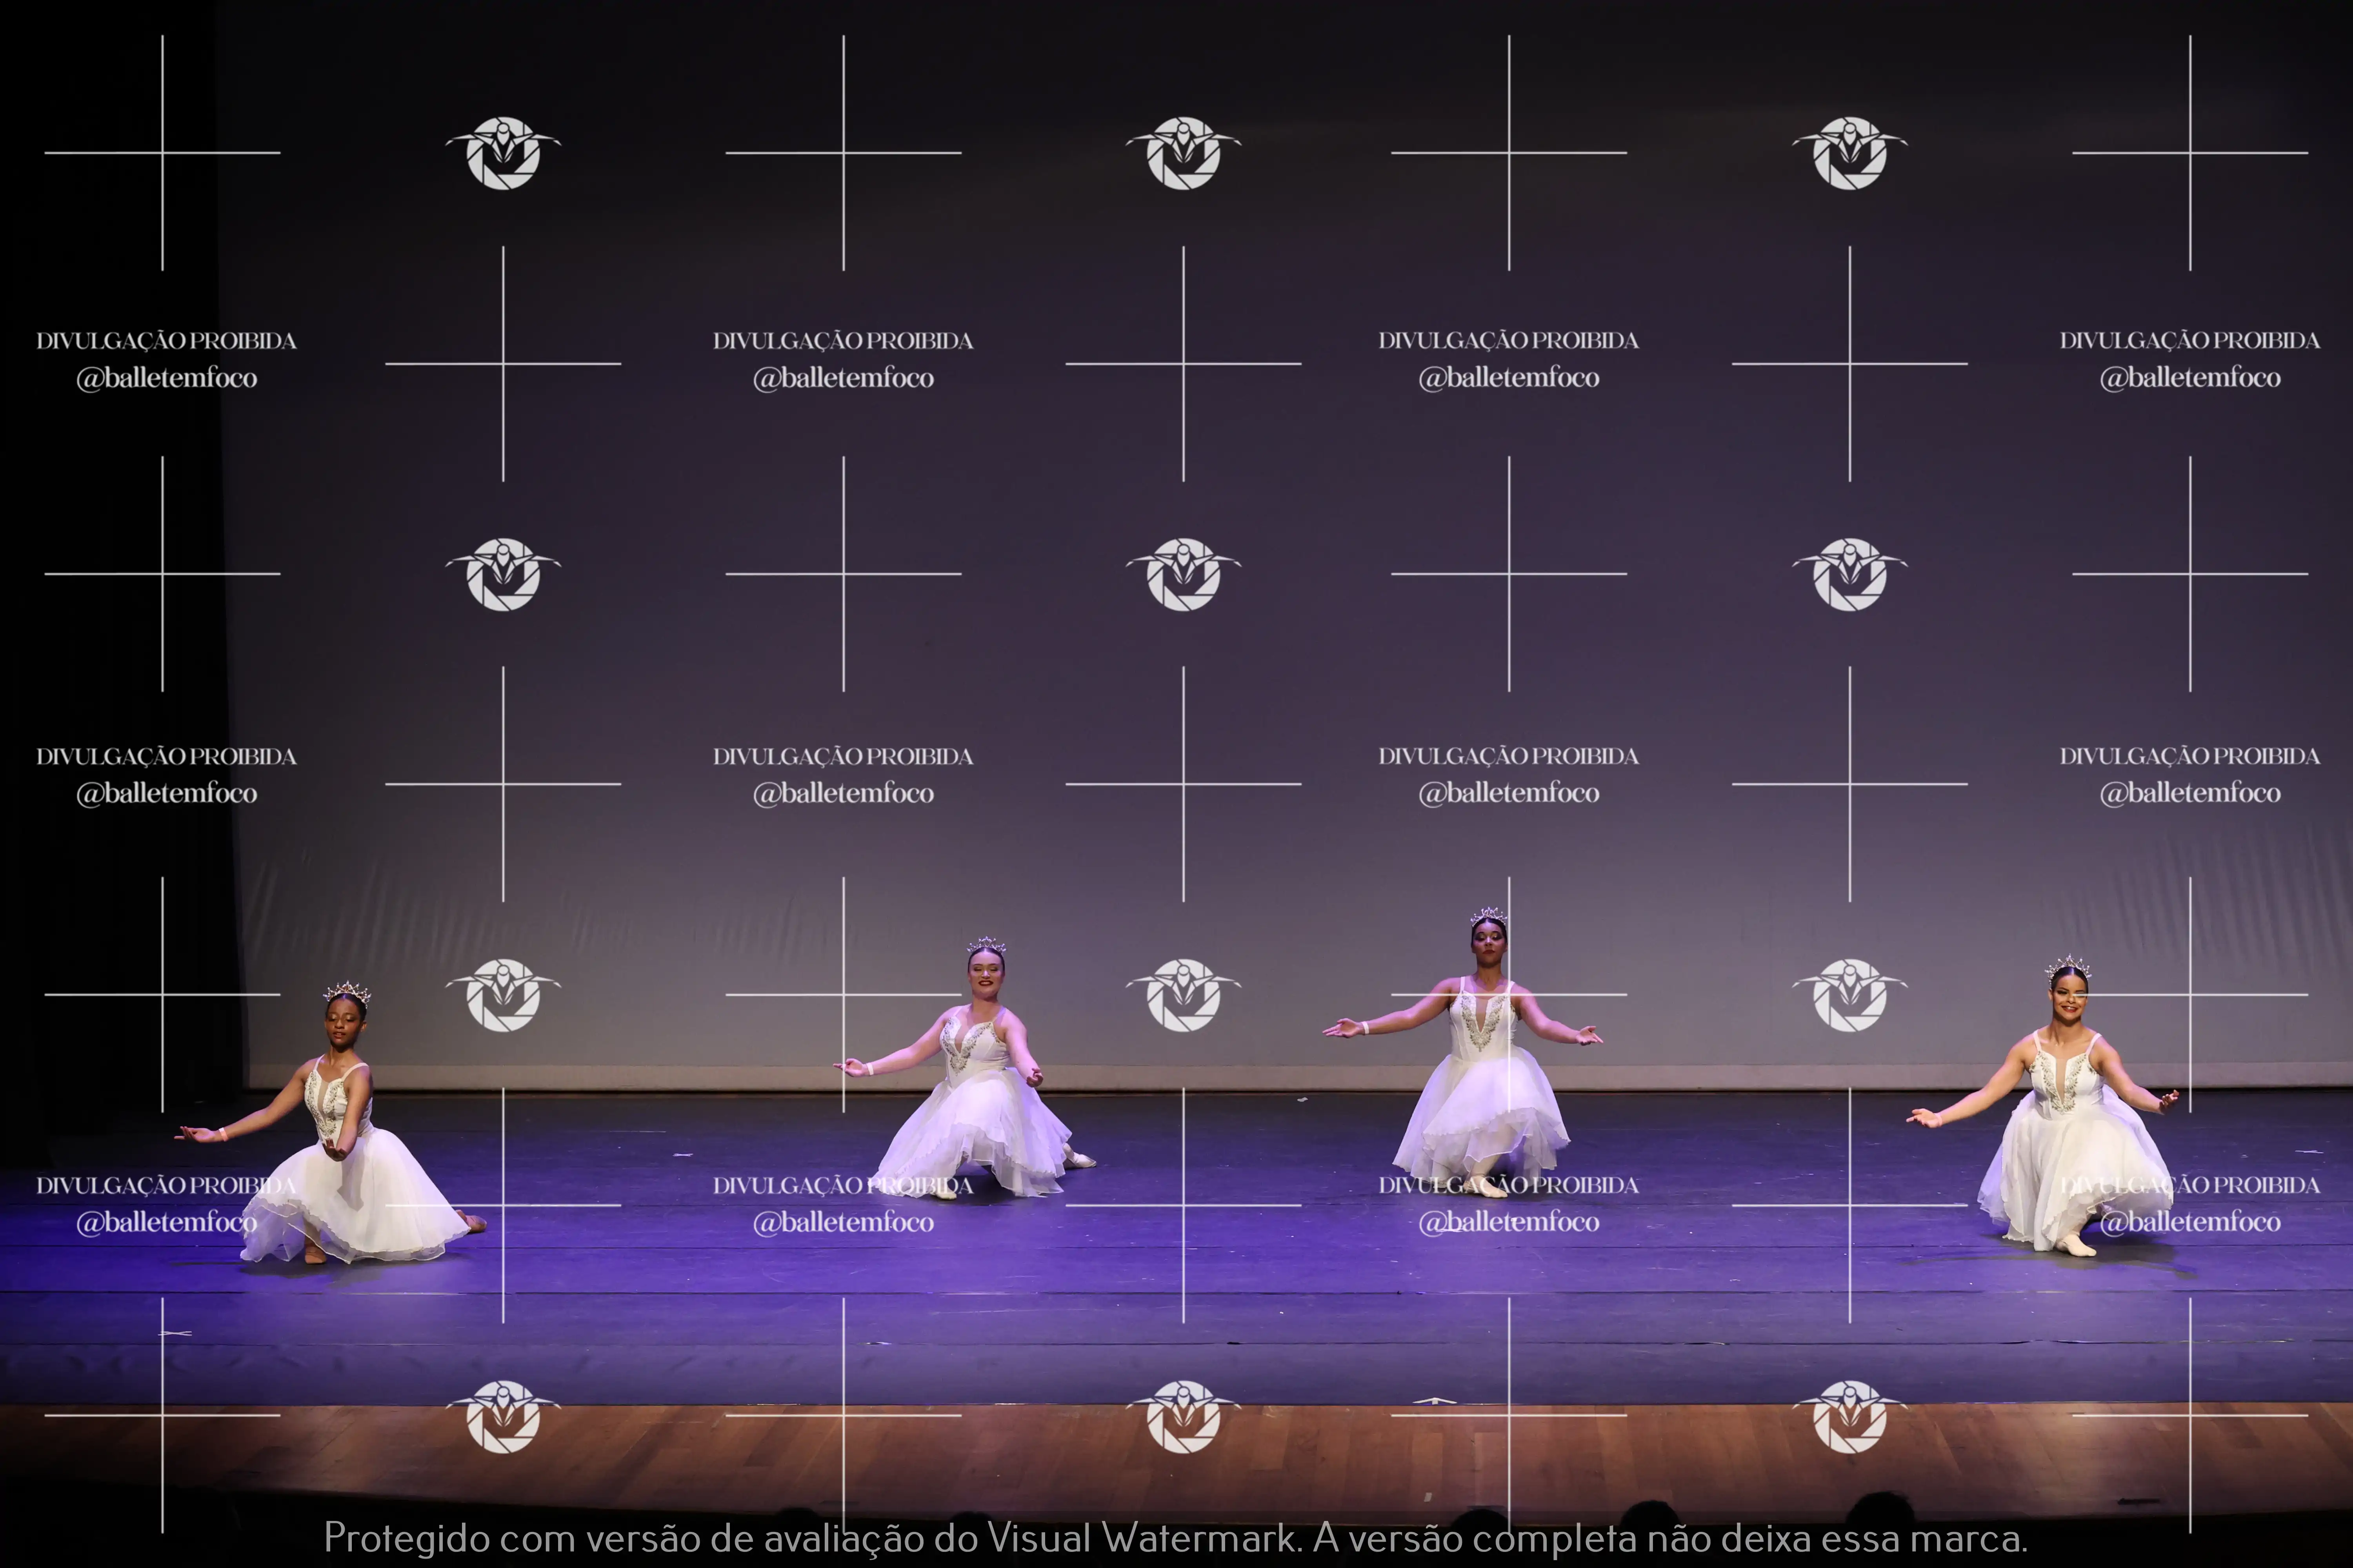Screen dimensions: 2353x1568
Task: Click the bottom-right logo on the wooden floor
Action: tap(1850, 1416)
